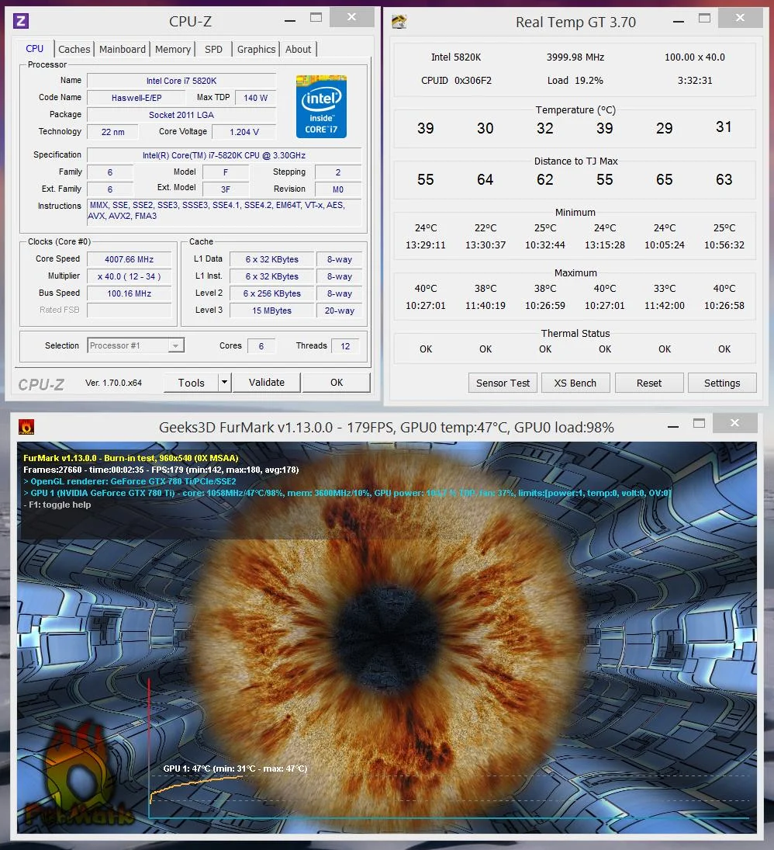Image resolution: width=774 pixels, height=850 pixels.
Task: Maximize the CPU-Z window
Action: 316,17
